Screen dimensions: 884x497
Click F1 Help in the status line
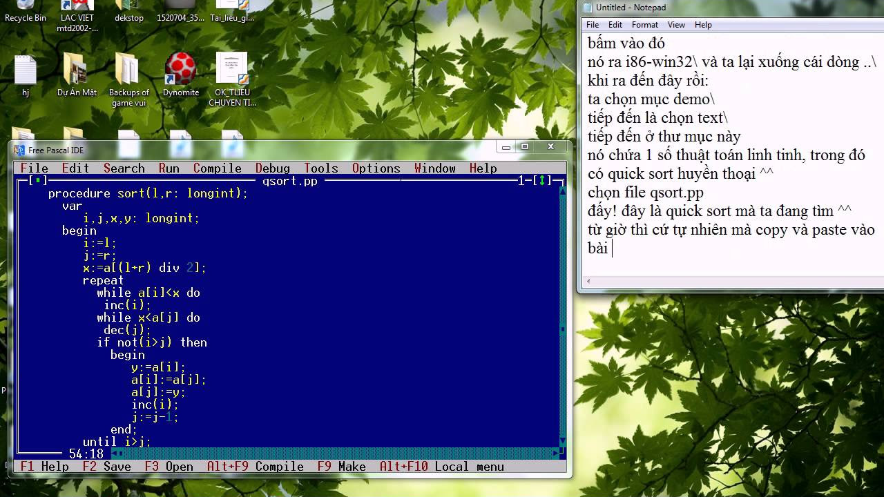(45, 467)
